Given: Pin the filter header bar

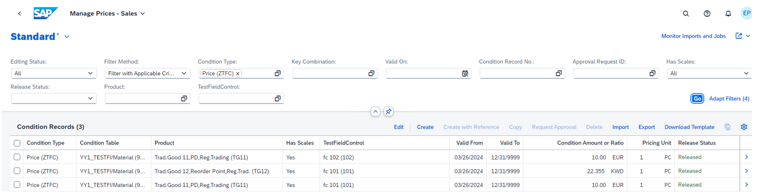Looking at the screenshot, I should (x=388, y=111).
